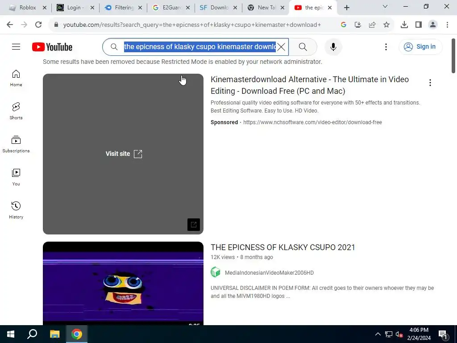Click the browser back arrow

coord(10,25)
